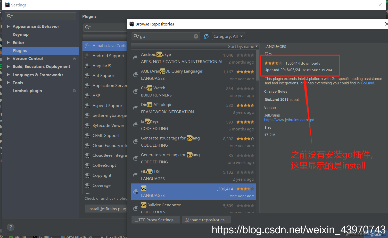
Task: Select CFML Support in plugins list
Action: coord(105,135)
